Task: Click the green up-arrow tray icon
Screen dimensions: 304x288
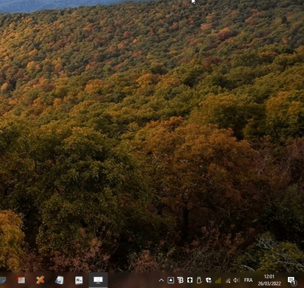Action: coord(190,280)
